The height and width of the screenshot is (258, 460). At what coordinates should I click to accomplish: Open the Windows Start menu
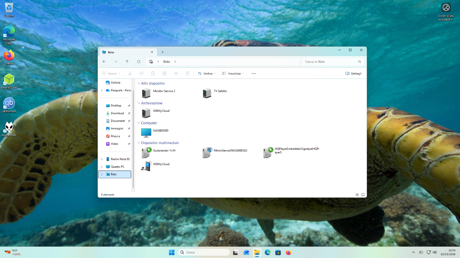tap(172, 252)
